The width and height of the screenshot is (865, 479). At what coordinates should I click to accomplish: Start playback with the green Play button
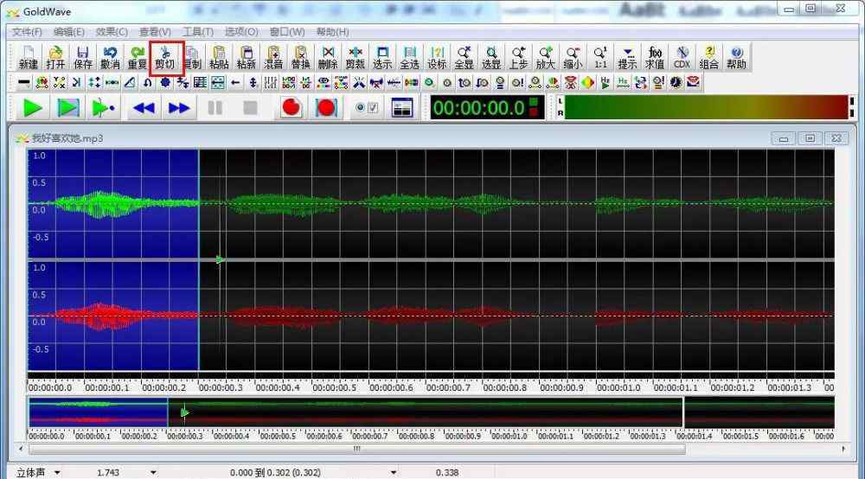[x=33, y=108]
